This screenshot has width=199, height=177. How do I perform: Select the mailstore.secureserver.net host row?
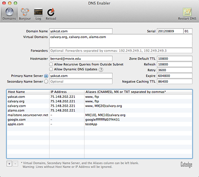pos(99,115)
